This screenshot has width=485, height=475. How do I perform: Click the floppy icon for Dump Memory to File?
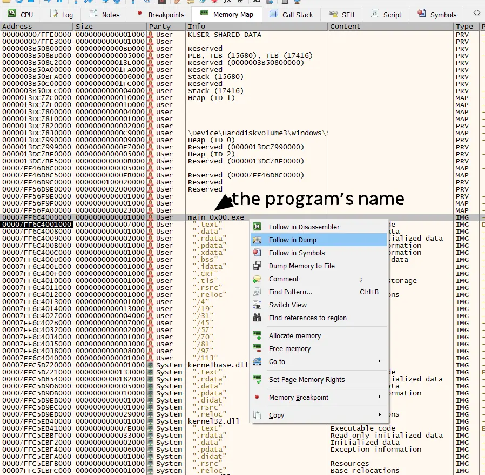coord(258,266)
